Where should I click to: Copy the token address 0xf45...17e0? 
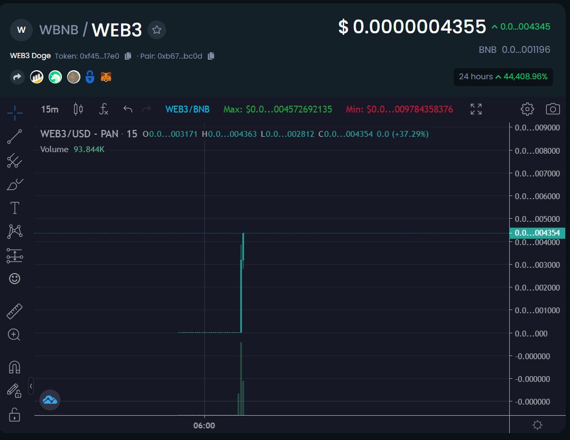(128, 56)
